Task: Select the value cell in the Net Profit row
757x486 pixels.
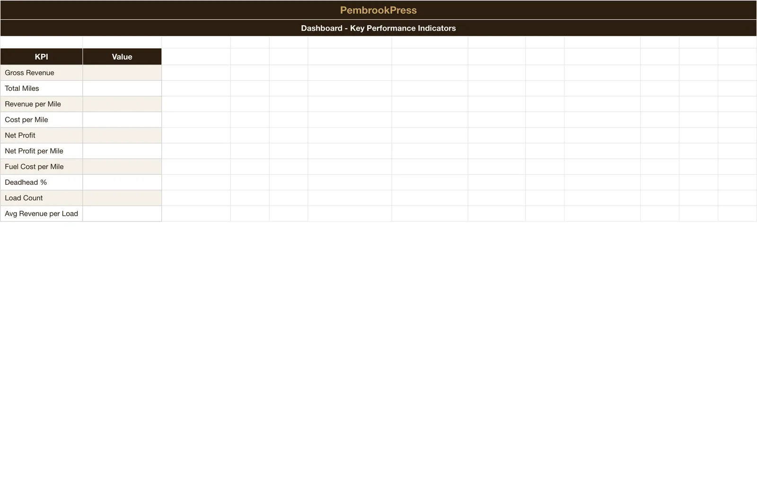Action: point(122,135)
